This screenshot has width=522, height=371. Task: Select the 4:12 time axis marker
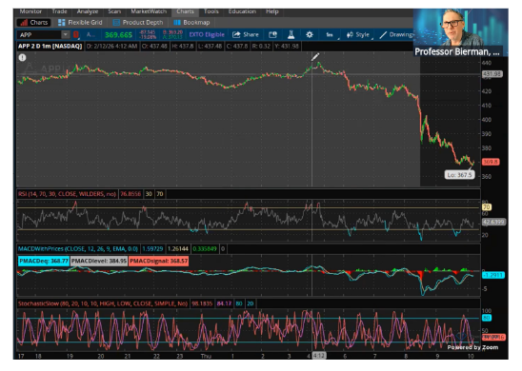tap(318, 356)
